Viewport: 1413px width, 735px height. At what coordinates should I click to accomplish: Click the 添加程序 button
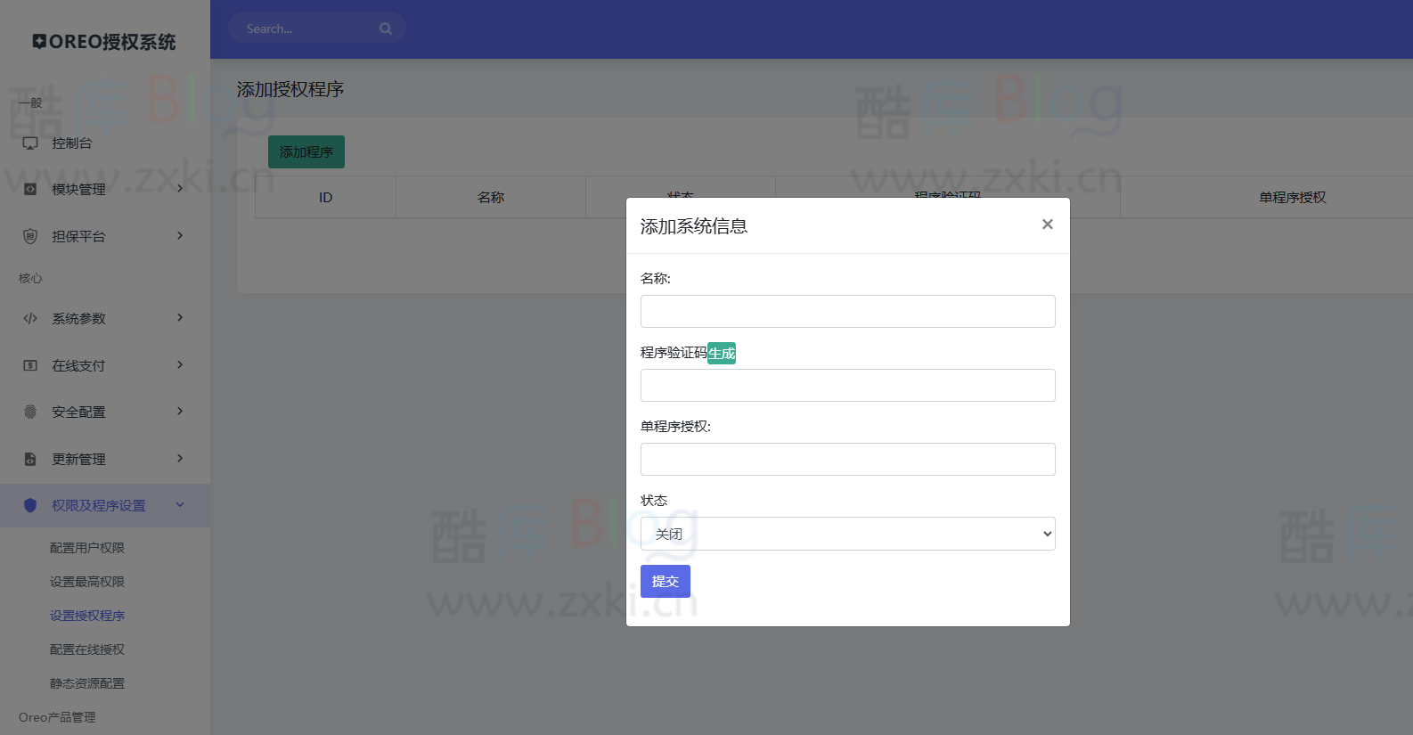[x=306, y=152]
